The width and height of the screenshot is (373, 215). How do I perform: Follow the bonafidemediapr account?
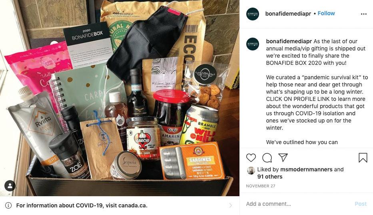coord(326,13)
